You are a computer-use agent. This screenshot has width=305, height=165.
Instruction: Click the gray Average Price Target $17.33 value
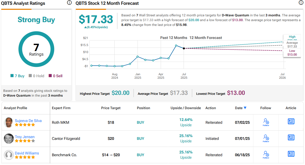179,93
